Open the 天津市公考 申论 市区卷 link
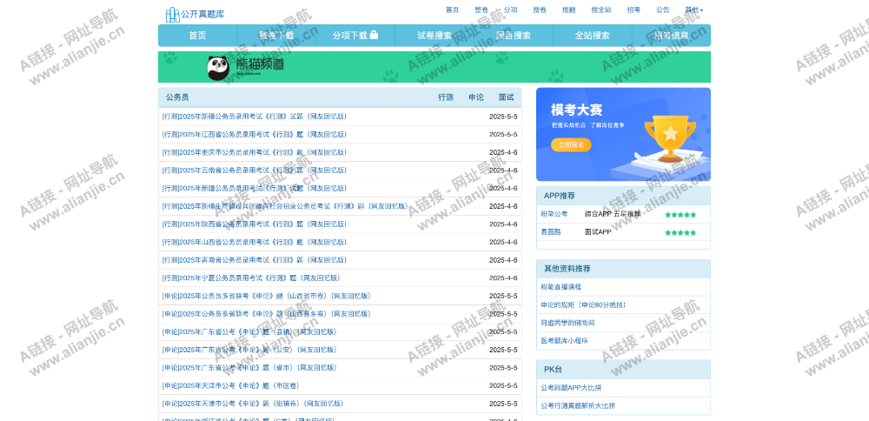This screenshot has width=869, height=421. coord(230,385)
